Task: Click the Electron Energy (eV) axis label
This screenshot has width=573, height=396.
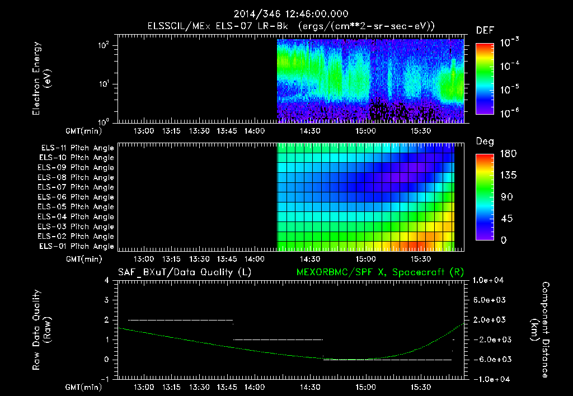Action: (x=41, y=78)
